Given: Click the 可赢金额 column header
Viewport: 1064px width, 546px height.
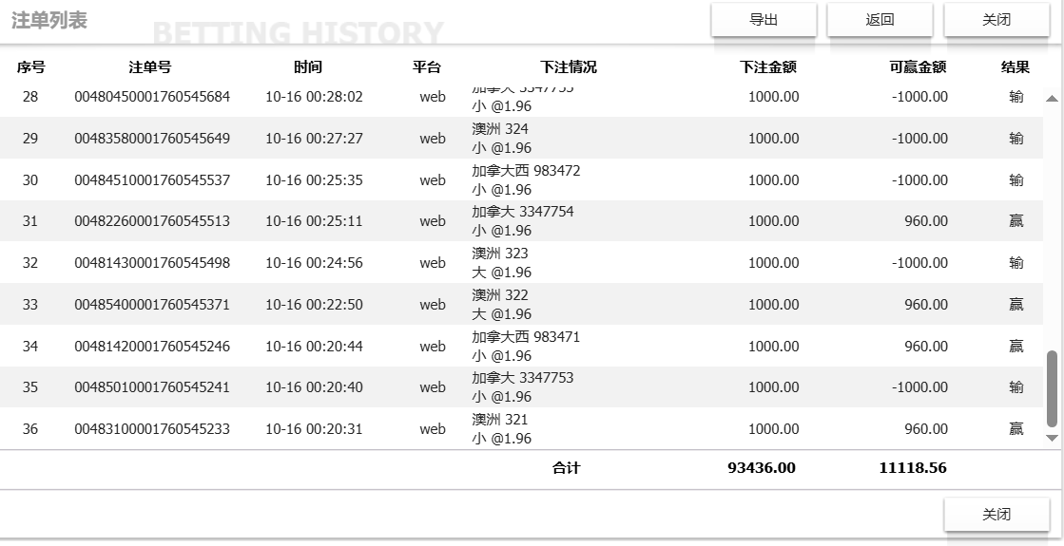Looking at the screenshot, I should click(x=918, y=67).
